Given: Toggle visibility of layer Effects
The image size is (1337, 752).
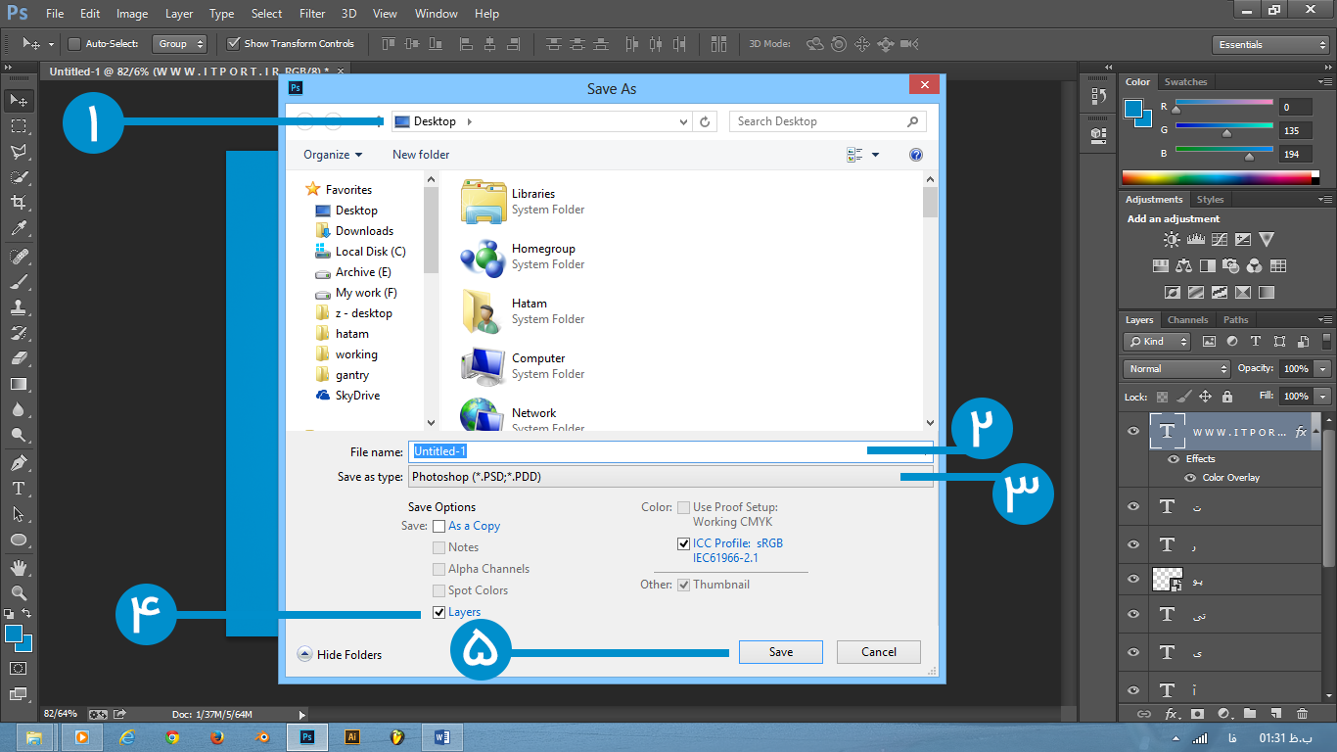Looking at the screenshot, I should click(x=1172, y=458).
